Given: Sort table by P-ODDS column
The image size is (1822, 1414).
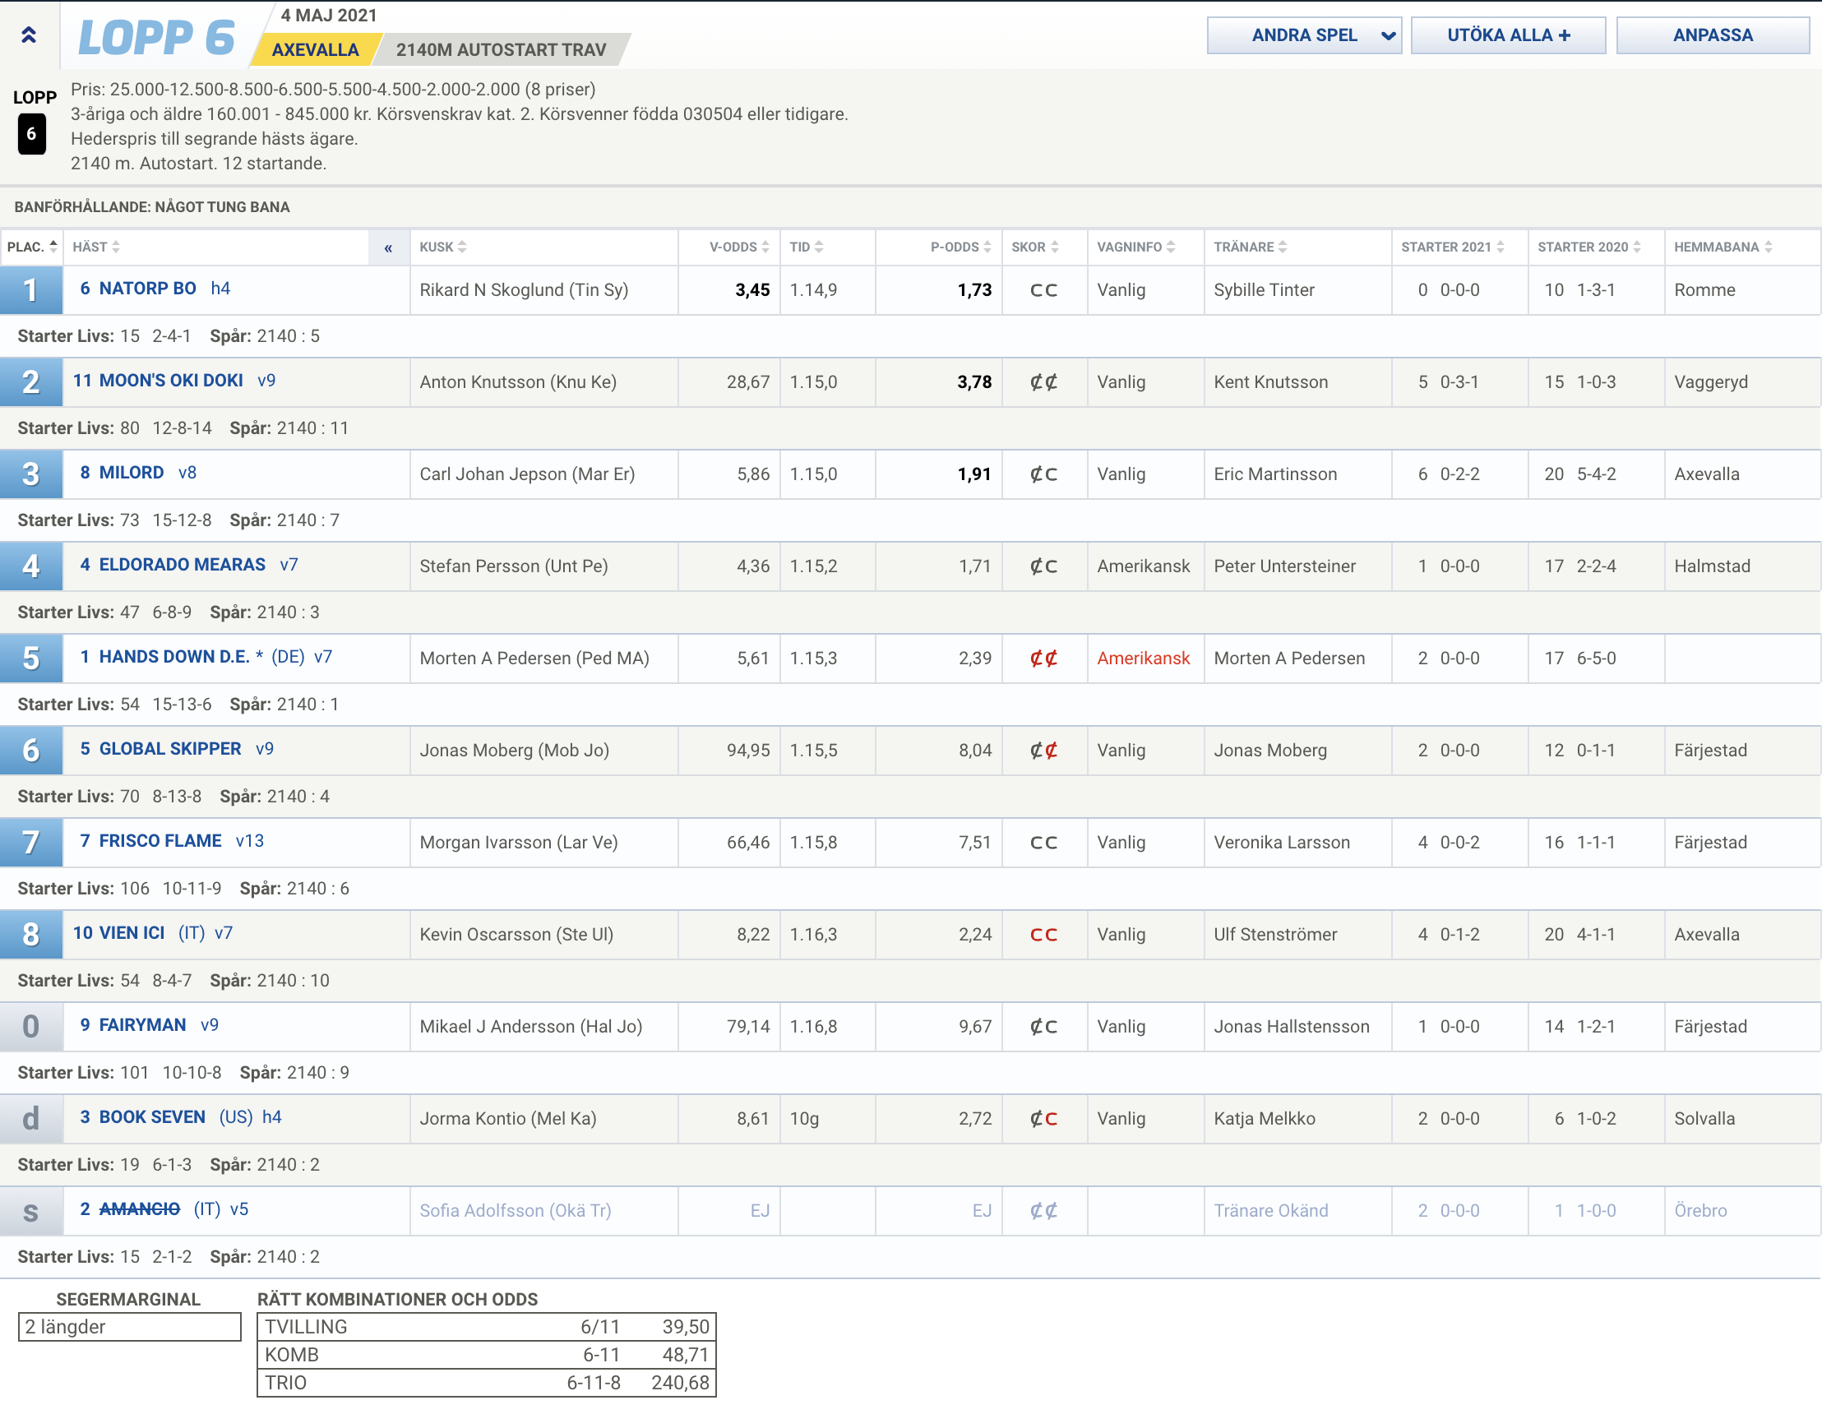Looking at the screenshot, I should tap(961, 247).
